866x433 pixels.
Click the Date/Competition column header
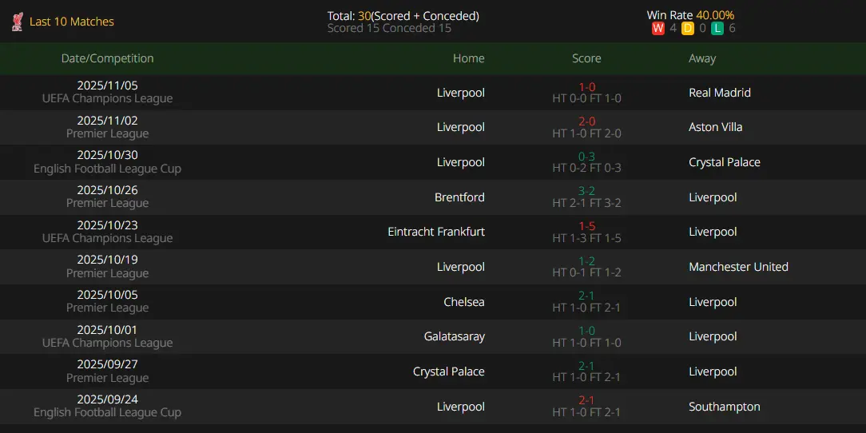[107, 58]
